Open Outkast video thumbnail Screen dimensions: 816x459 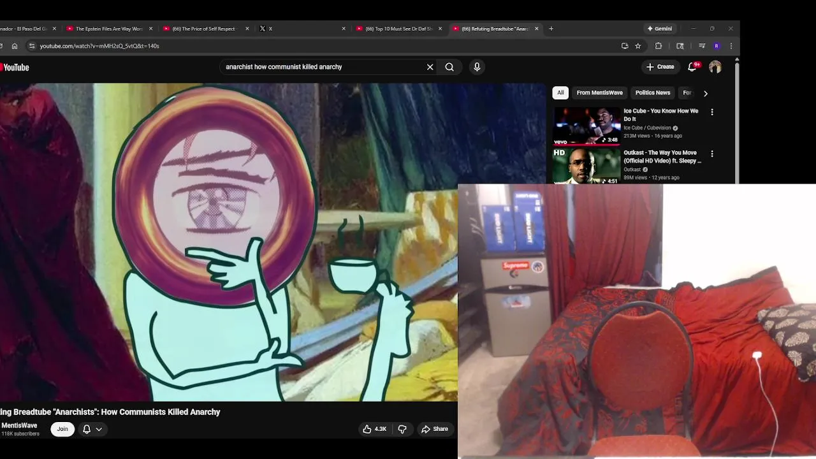tap(586, 166)
